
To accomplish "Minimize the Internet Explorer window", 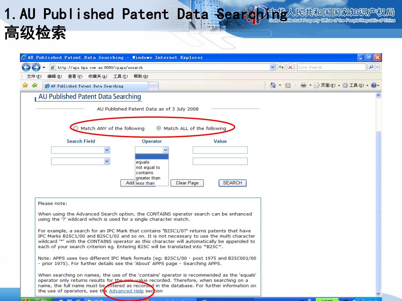I will pos(361,58).
